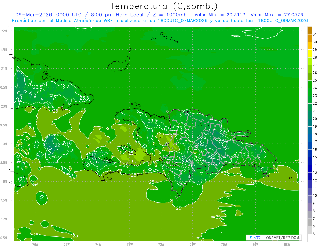
Task: Click the '19N' latitude axis label
Action: pyautogui.click(x=4, y=144)
